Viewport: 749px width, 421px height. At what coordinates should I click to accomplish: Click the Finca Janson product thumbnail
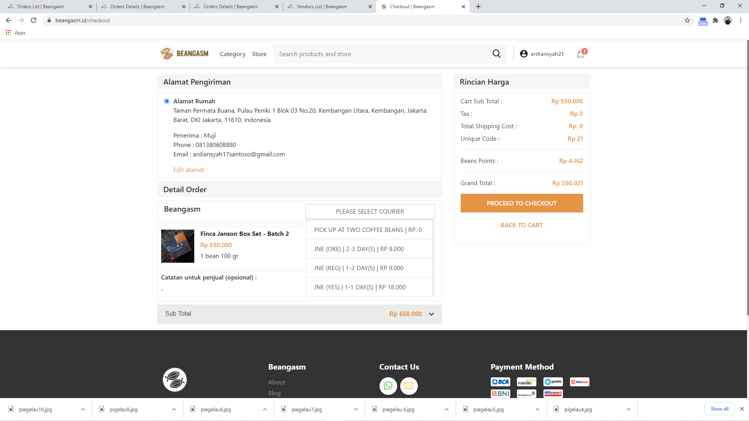177,246
